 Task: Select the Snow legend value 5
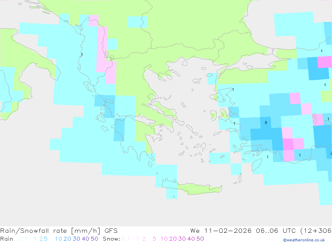[154, 239]
